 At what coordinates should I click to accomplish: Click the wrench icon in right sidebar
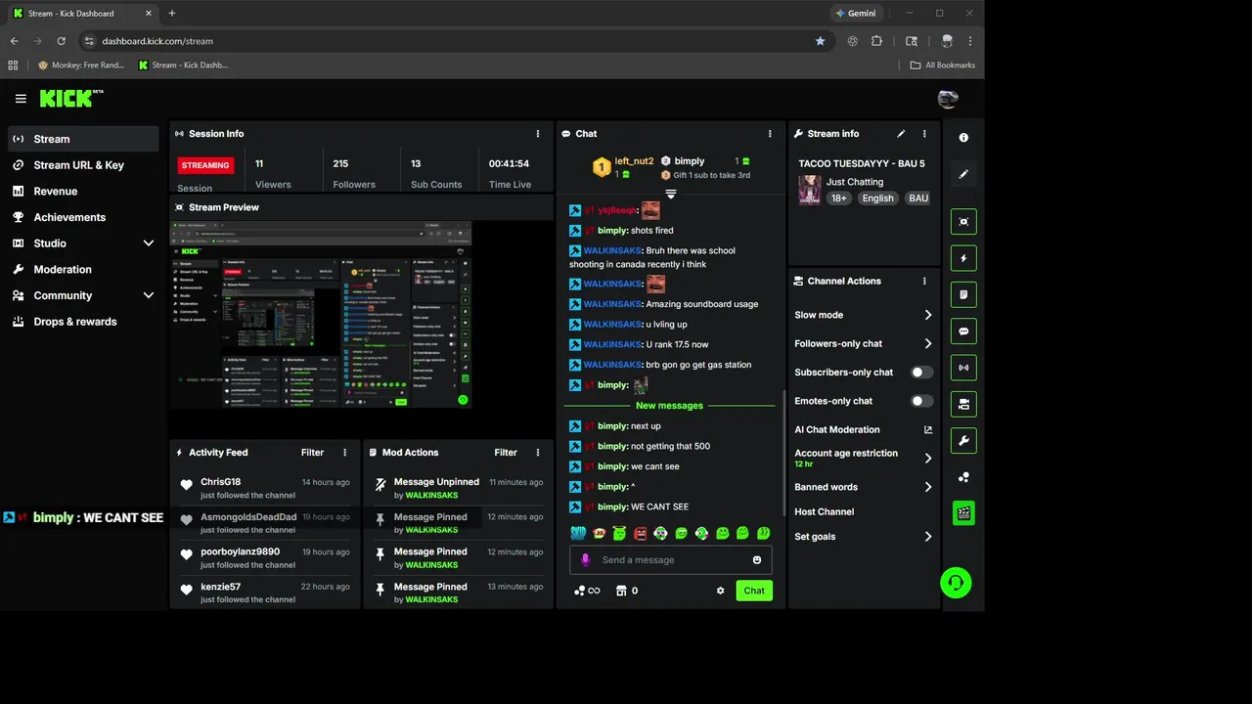[963, 441]
